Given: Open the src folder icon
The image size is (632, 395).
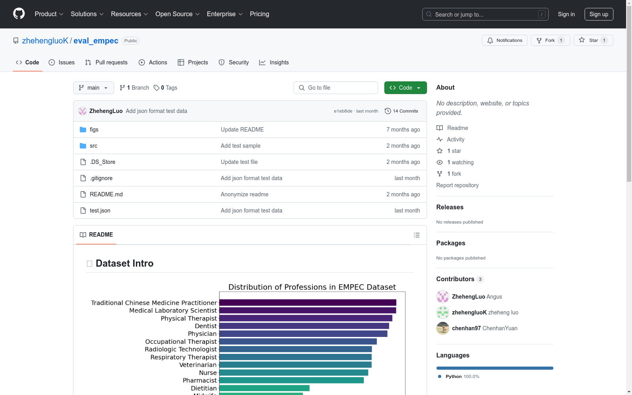Looking at the screenshot, I should [83, 146].
